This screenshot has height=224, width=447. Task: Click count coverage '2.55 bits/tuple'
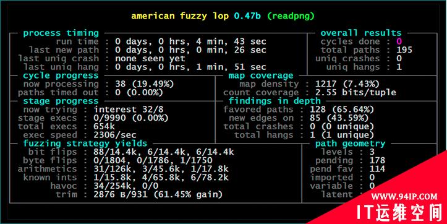pyautogui.click(x=355, y=93)
